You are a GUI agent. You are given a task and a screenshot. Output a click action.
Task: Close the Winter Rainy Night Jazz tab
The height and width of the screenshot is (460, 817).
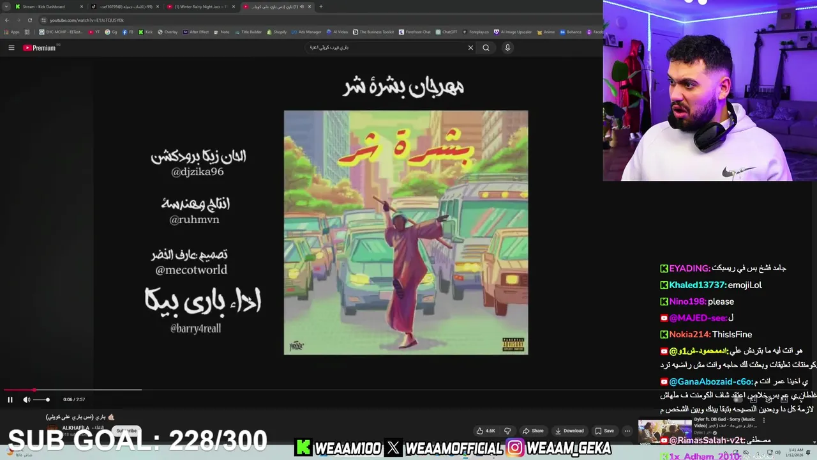[x=233, y=6]
